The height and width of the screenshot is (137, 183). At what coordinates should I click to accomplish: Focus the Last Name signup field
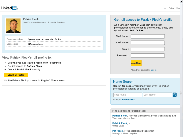pyautogui.click(x=148, y=43)
